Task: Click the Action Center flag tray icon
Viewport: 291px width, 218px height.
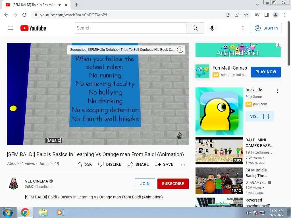Action: click(255, 213)
